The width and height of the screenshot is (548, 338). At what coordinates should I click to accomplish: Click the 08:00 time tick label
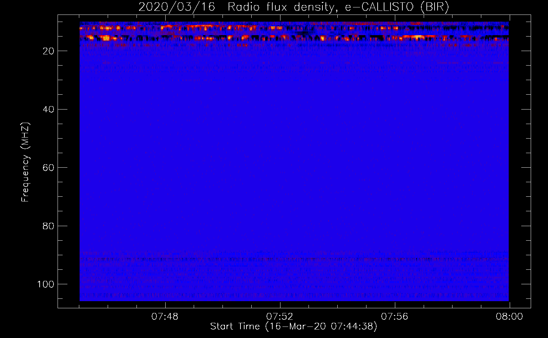(x=509, y=317)
